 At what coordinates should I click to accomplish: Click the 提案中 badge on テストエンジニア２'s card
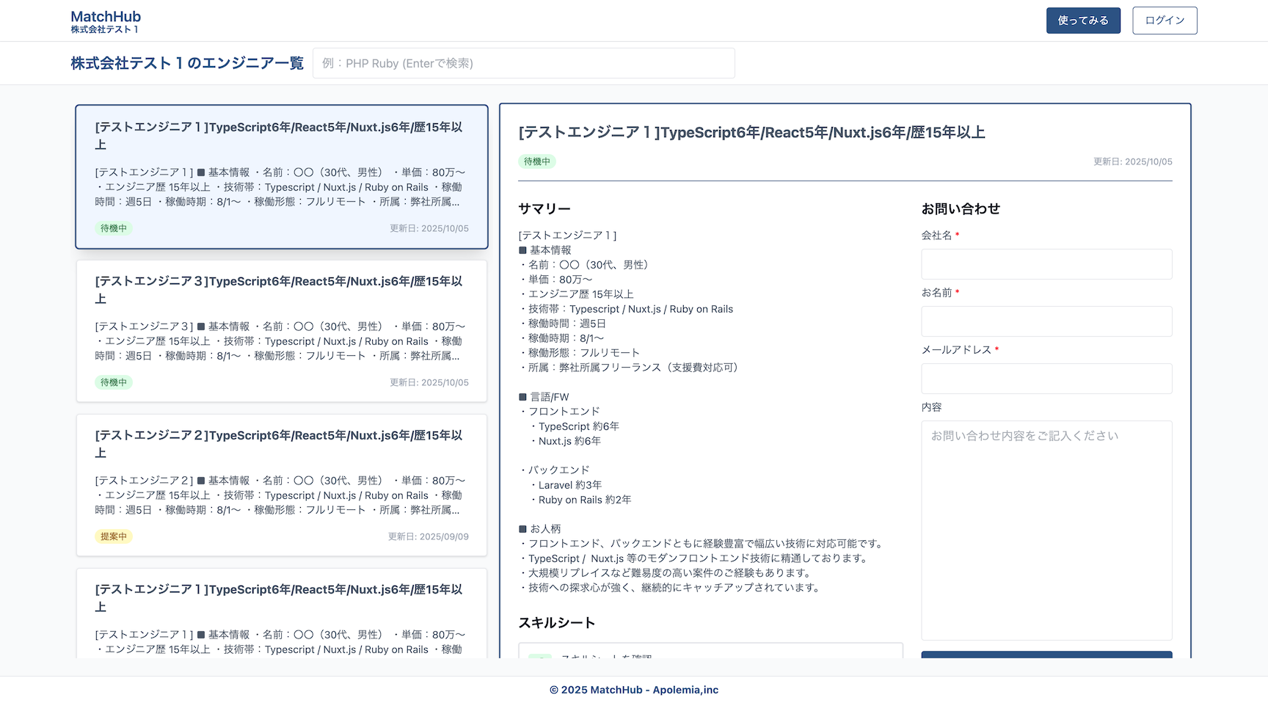113,536
